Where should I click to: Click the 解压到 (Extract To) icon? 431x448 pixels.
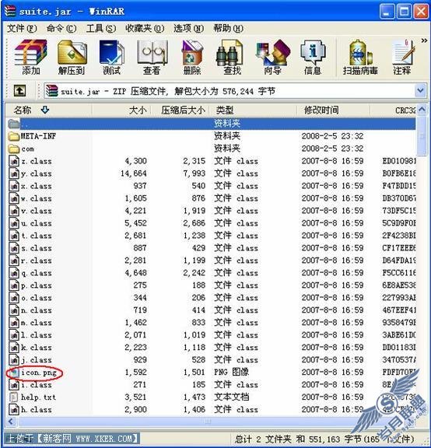tap(72, 57)
